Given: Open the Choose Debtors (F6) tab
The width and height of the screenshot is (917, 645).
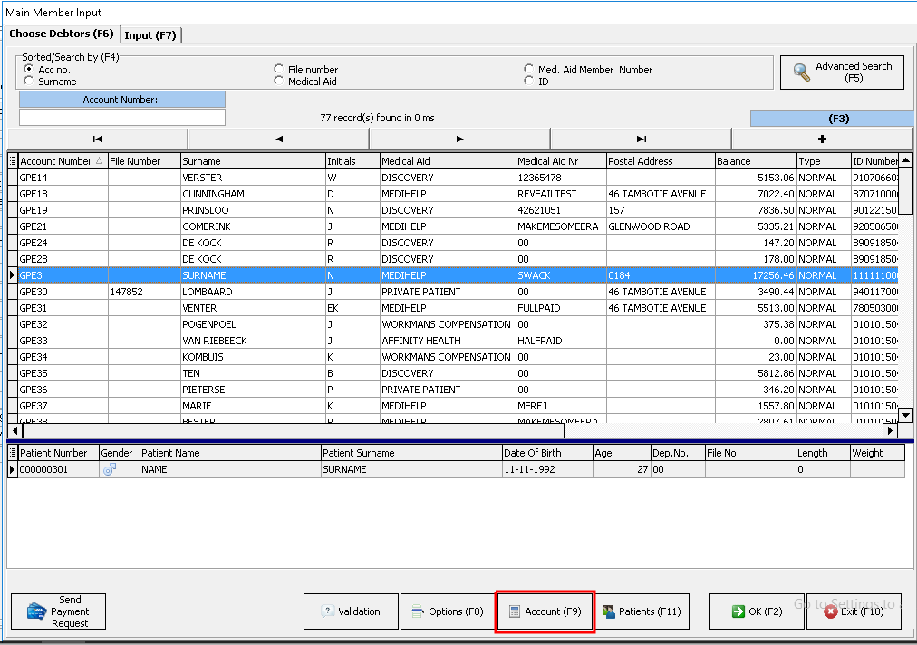Looking at the screenshot, I should click(62, 34).
